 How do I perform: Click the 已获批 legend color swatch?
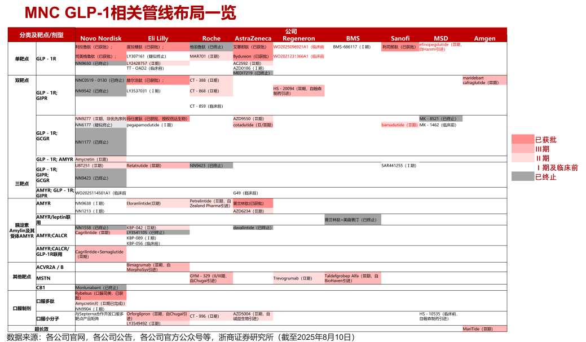point(522,139)
